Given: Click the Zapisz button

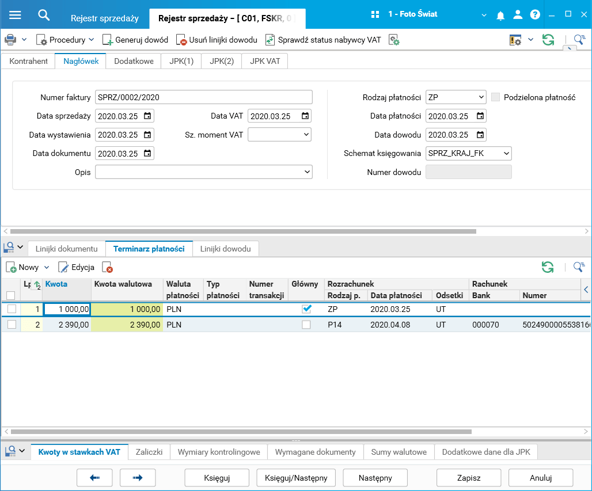Looking at the screenshot, I should [x=468, y=478].
